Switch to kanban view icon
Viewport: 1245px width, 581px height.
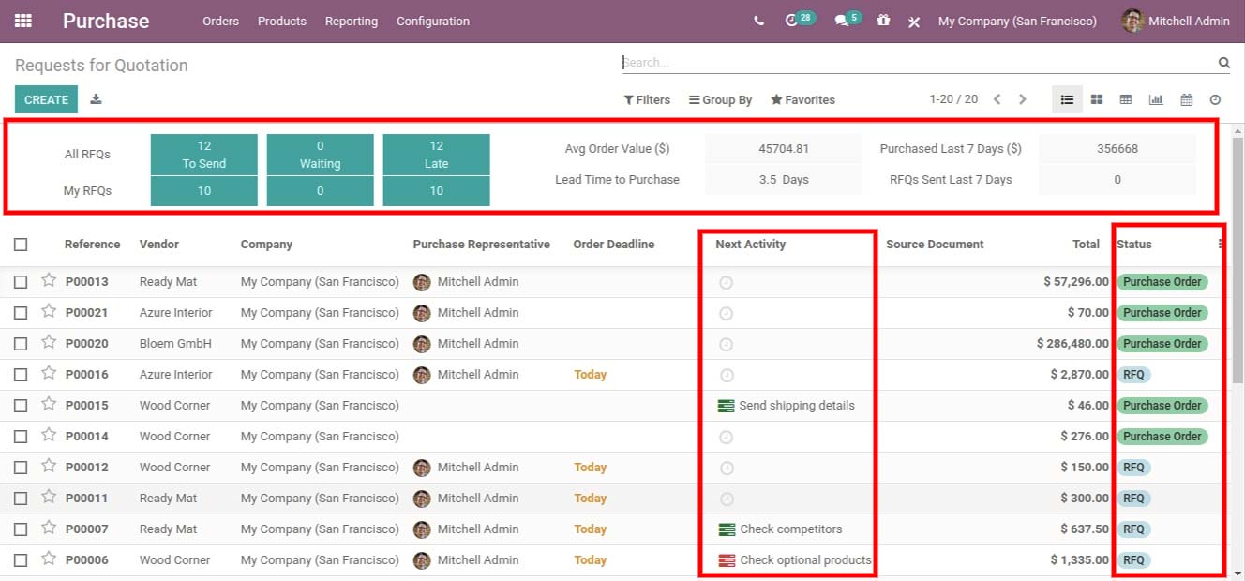click(1097, 99)
